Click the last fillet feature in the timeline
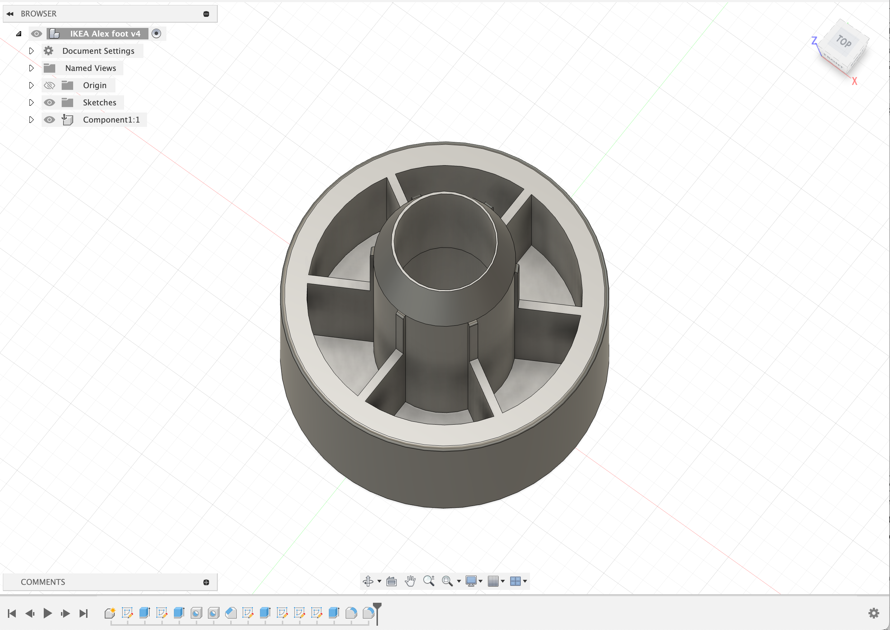Screen dimensions: 890x630 (368, 613)
